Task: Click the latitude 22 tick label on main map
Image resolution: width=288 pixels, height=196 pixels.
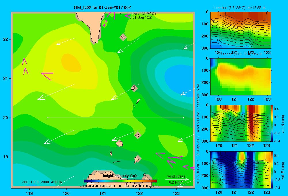Action: 6,39
